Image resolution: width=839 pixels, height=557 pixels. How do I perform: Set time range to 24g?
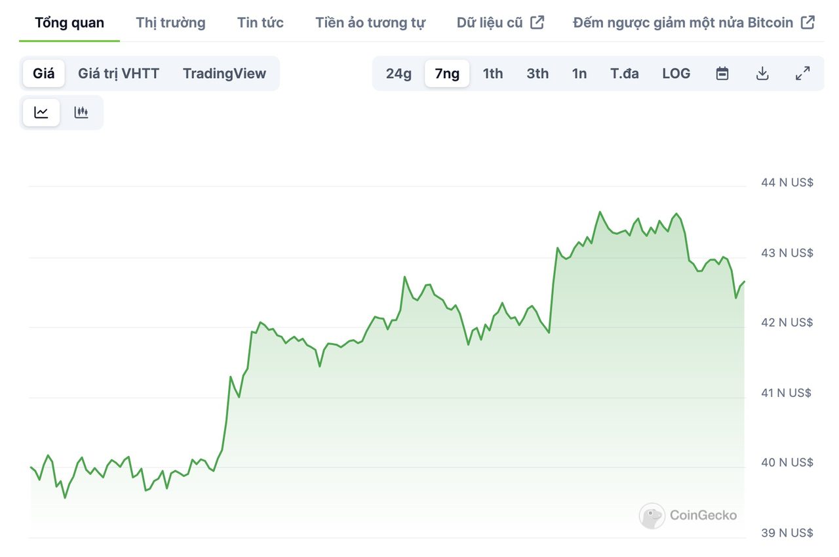pos(399,73)
